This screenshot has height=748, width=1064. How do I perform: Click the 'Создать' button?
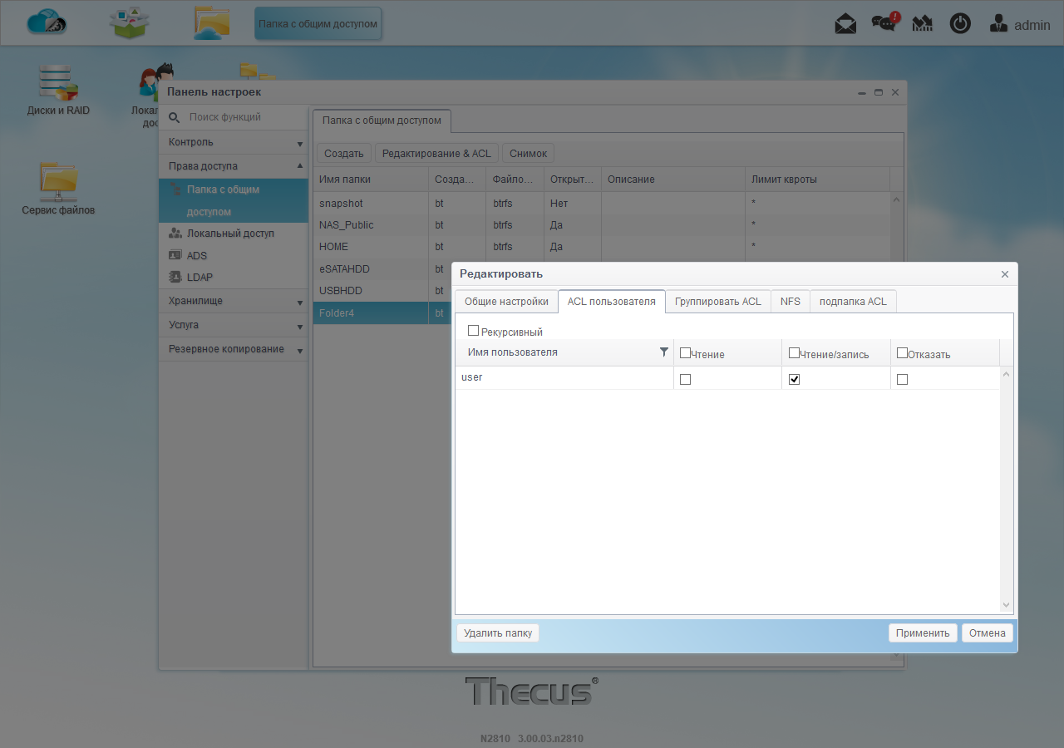(344, 154)
